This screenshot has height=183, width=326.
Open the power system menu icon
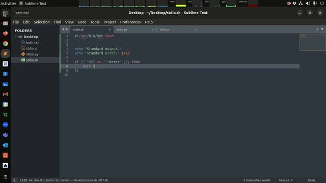point(322,4)
